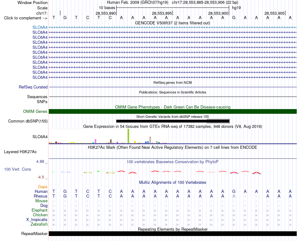Select the Scale label on the left
The image size is (297, 241).
tap(42, 8)
